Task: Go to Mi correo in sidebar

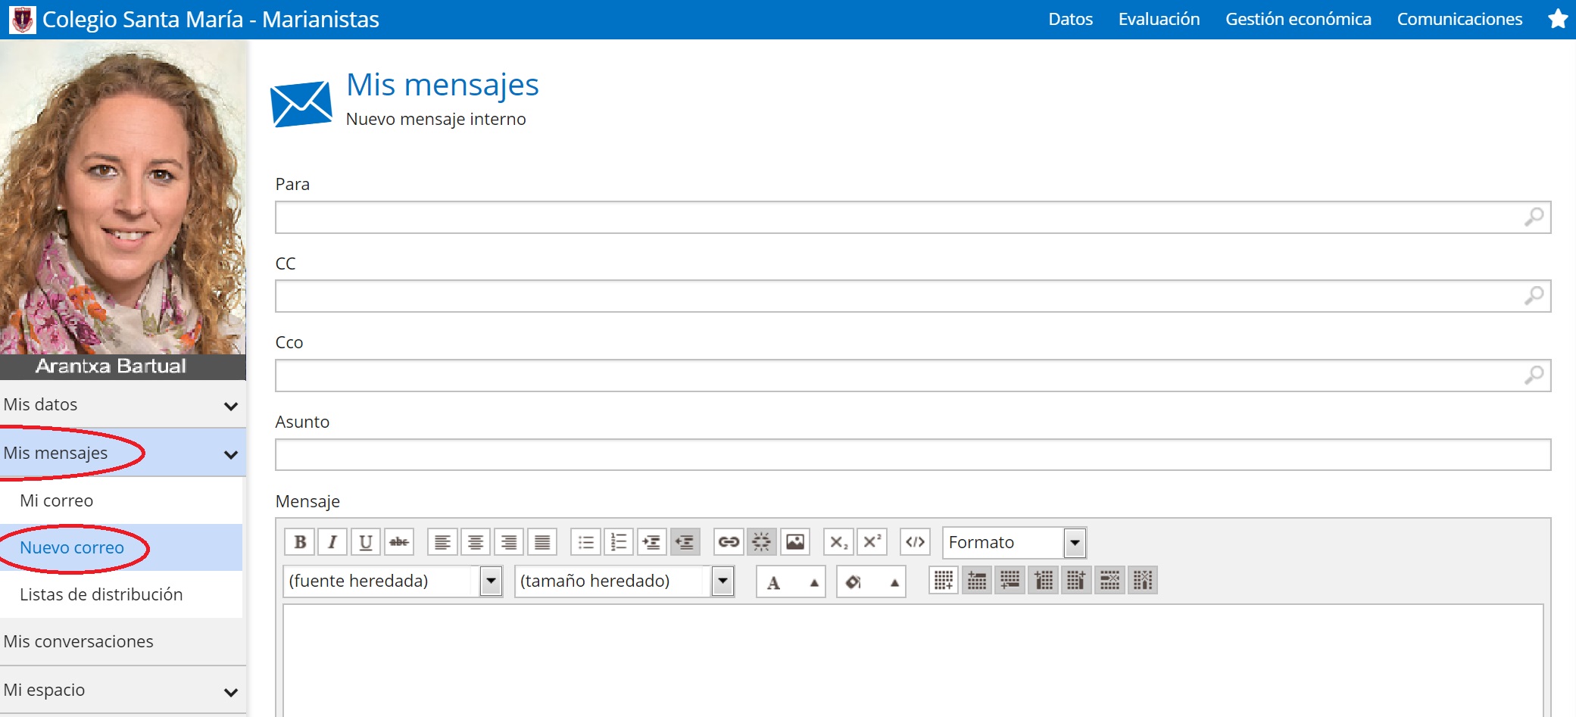Action: click(x=57, y=500)
